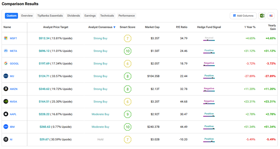Click AAPL Moderate Buy consensus
This screenshot has width=280, height=149.
pos(100,114)
